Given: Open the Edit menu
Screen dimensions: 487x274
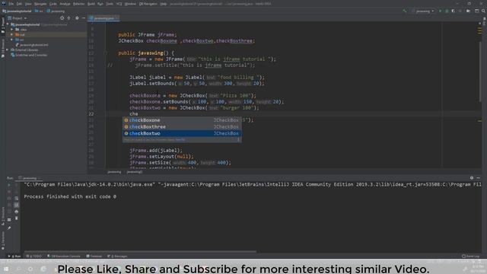Looking at the screenshot, I should pyautogui.click(x=19, y=4).
